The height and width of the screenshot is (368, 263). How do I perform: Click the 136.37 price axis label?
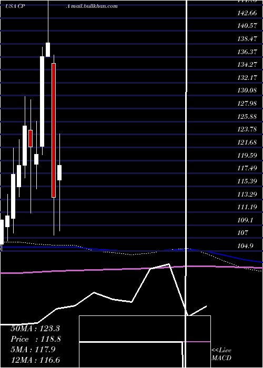click(247, 52)
